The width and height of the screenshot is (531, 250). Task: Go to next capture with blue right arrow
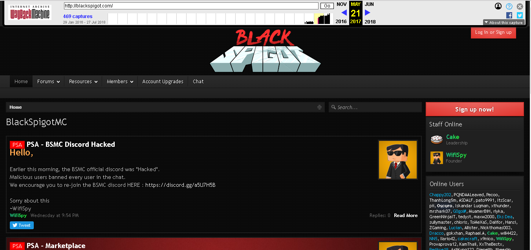368,13
